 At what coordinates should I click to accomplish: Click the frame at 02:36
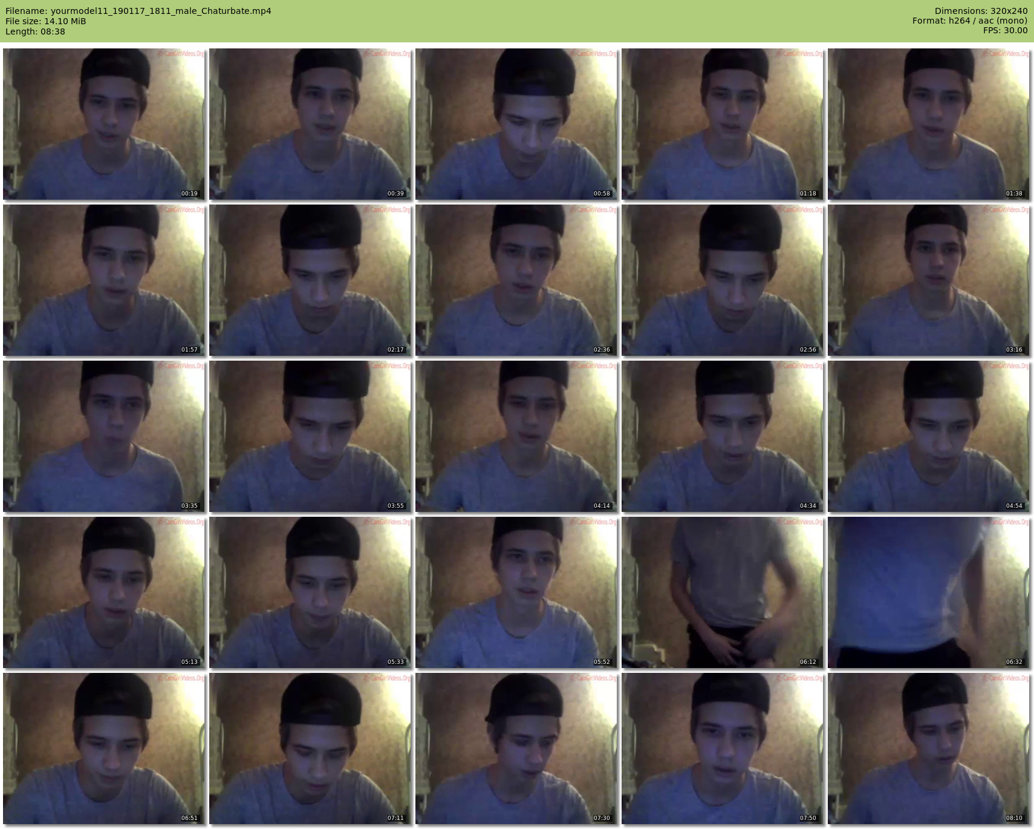[516, 280]
